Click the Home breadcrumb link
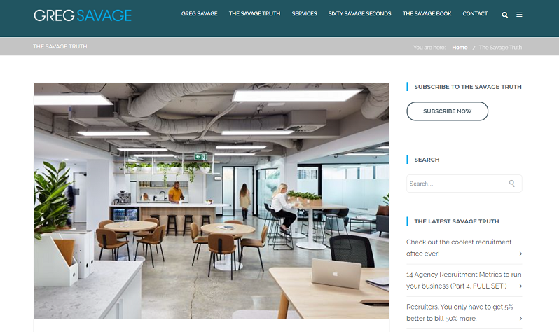Screen dimensions: 559x332 (460, 48)
